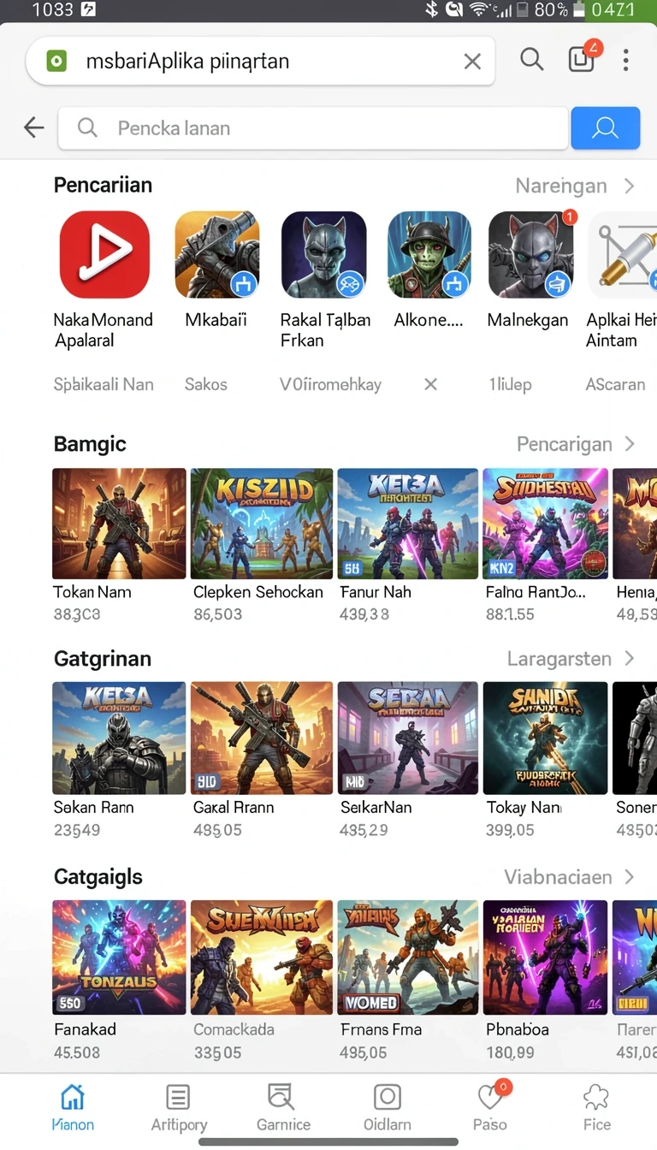Open the Malnekgan app icon
The height and width of the screenshot is (1150, 657).
(531, 254)
